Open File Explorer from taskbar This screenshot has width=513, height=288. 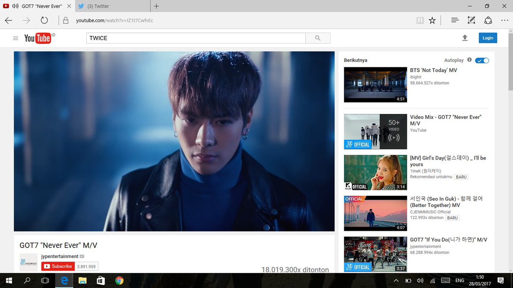point(82,280)
